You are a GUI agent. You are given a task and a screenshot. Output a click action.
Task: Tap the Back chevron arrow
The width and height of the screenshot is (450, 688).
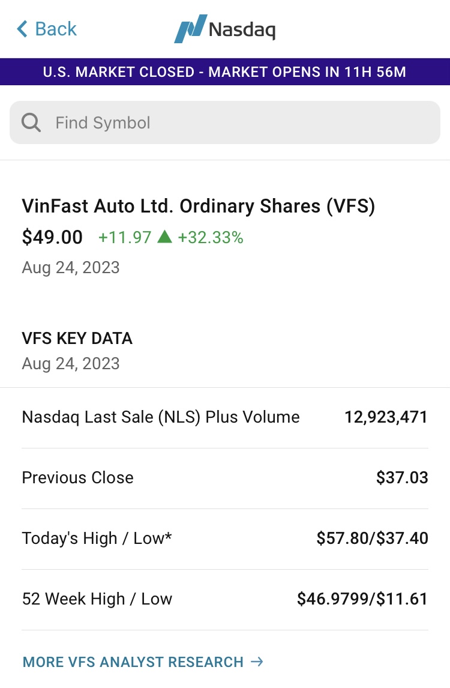tap(22, 29)
